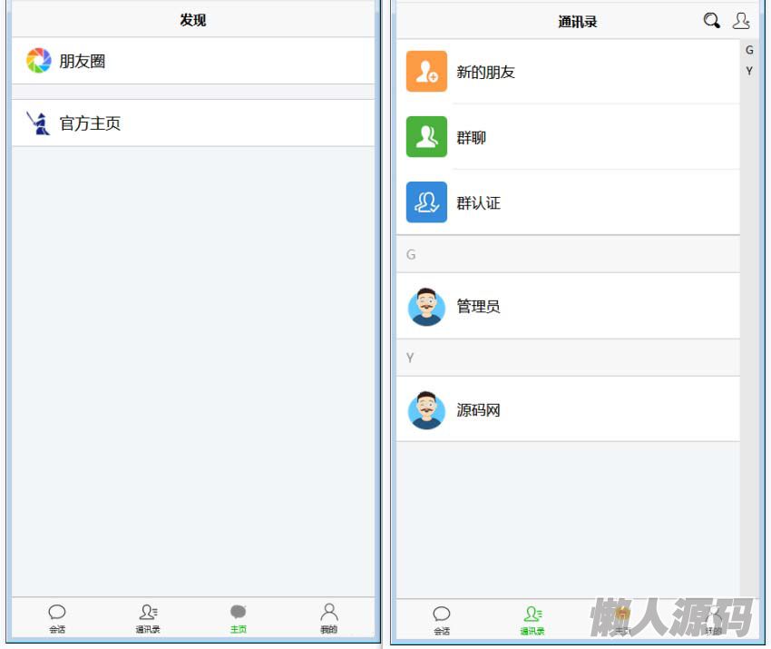Click the 官方主页 wizard icon
Image resolution: width=771 pixels, height=649 pixels.
38,123
